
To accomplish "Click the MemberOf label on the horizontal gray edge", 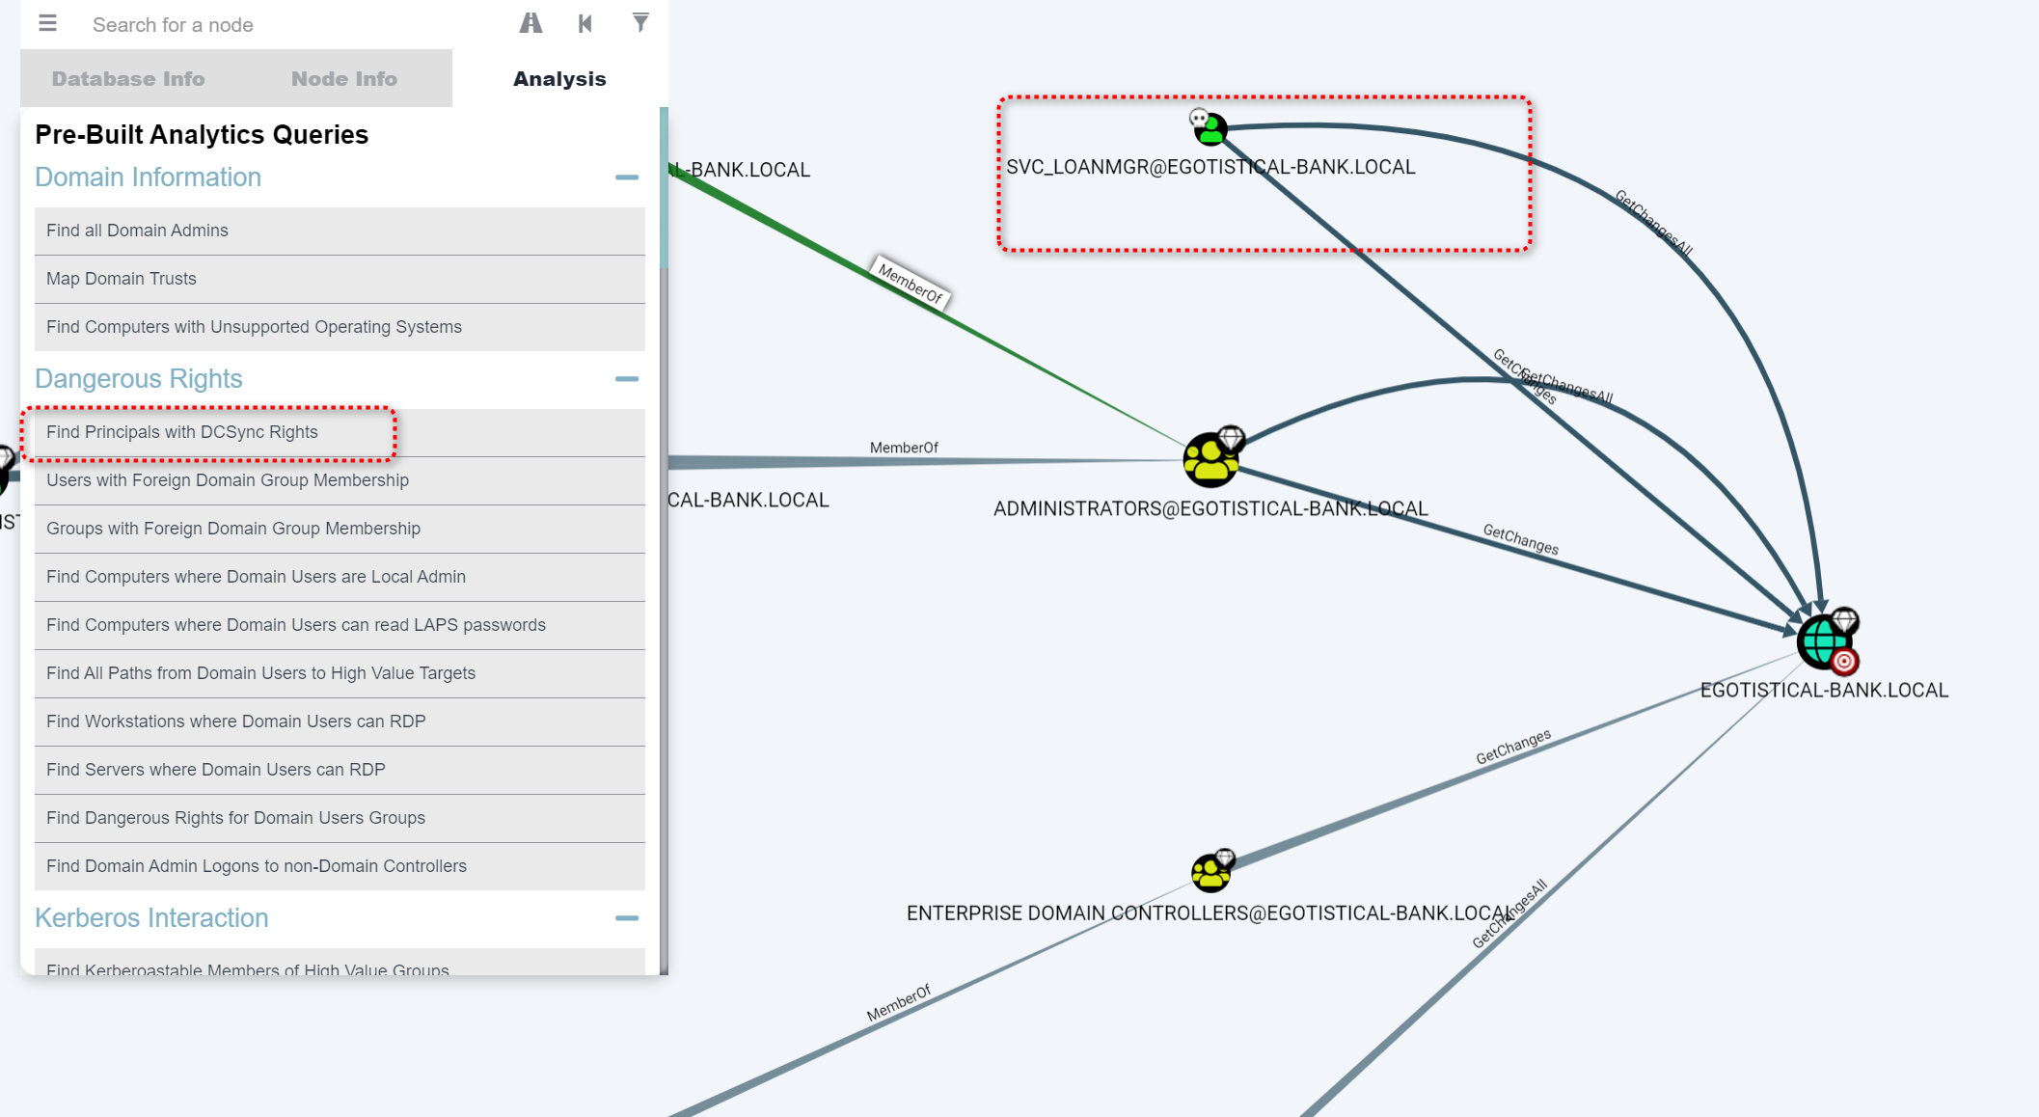I will pos(904,448).
